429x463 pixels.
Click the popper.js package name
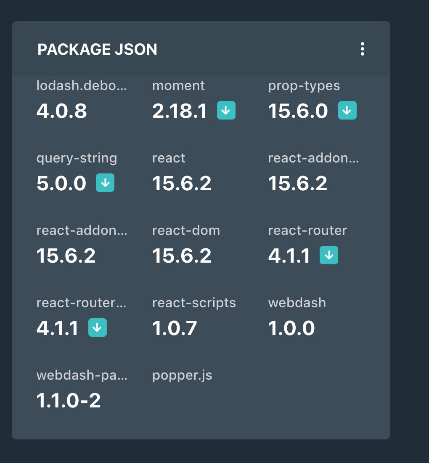(183, 375)
